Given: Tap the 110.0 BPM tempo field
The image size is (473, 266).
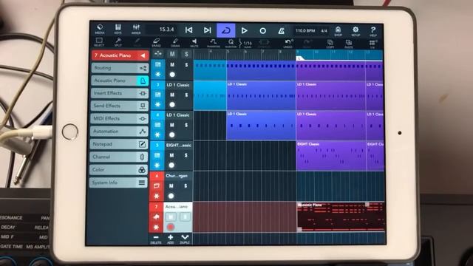Looking at the screenshot, I should click(x=305, y=31).
